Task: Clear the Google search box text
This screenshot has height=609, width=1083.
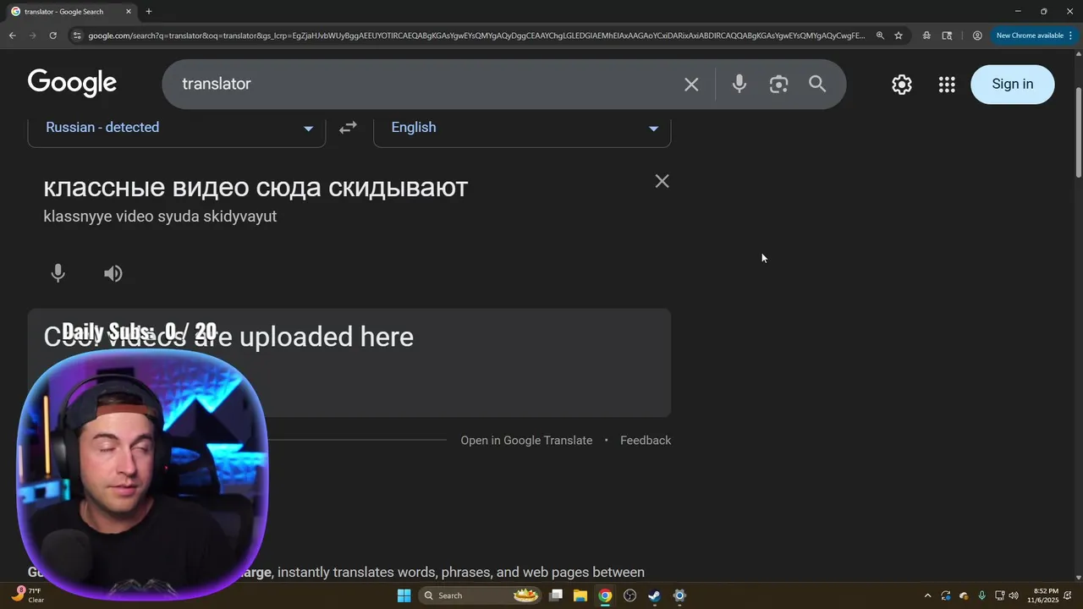Action: [691, 84]
